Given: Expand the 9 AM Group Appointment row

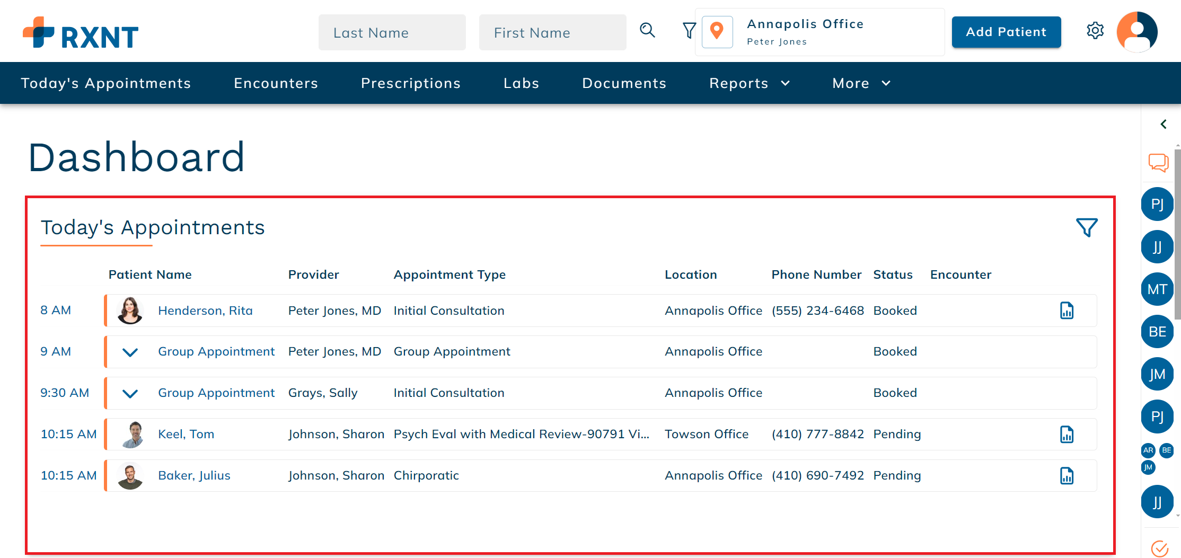Looking at the screenshot, I should pyautogui.click(x=130, y=351).
